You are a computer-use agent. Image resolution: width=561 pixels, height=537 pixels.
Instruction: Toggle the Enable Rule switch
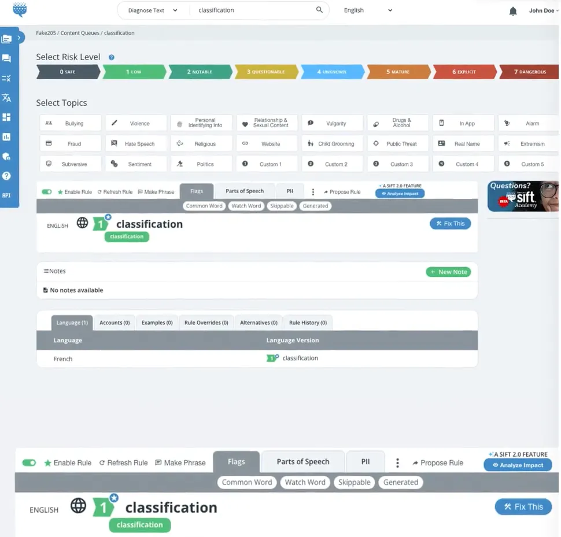(x=47, y=192)
